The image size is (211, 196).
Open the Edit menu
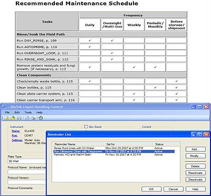click(17, 113)
